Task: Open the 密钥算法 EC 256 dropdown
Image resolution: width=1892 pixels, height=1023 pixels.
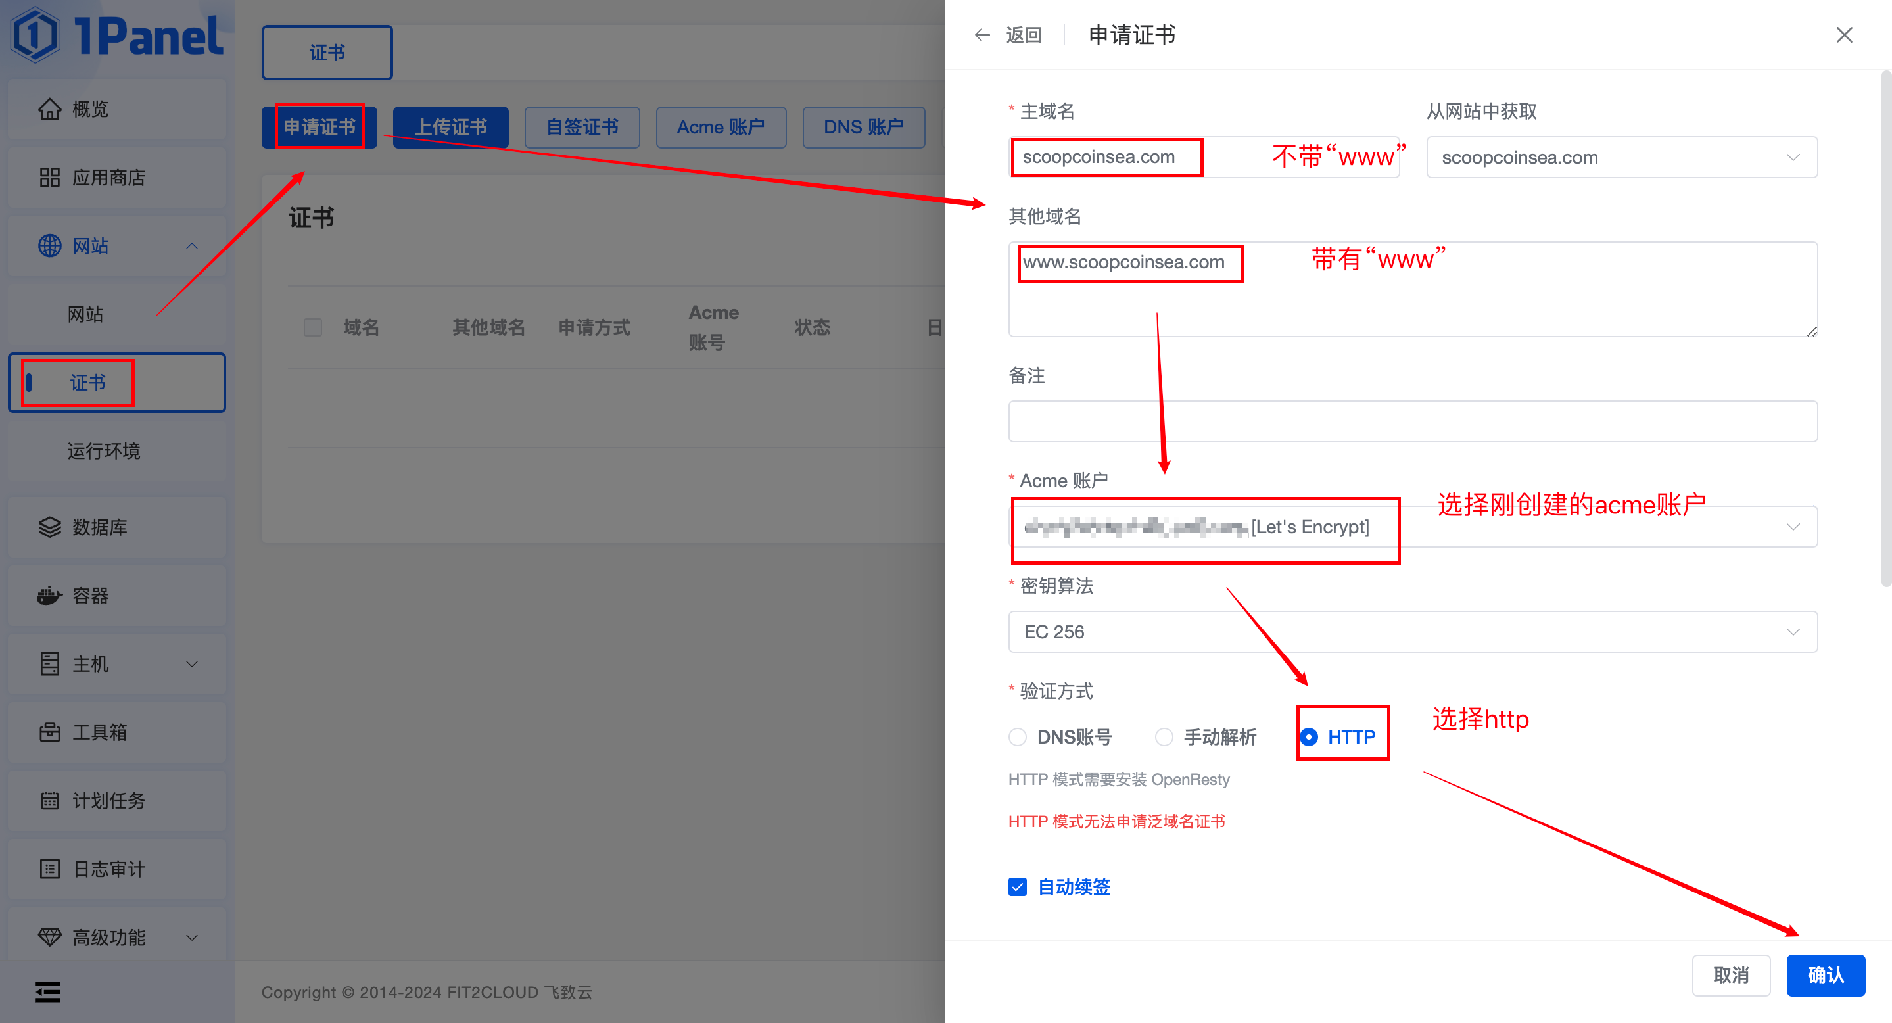Action: (x=1412, y=632)
